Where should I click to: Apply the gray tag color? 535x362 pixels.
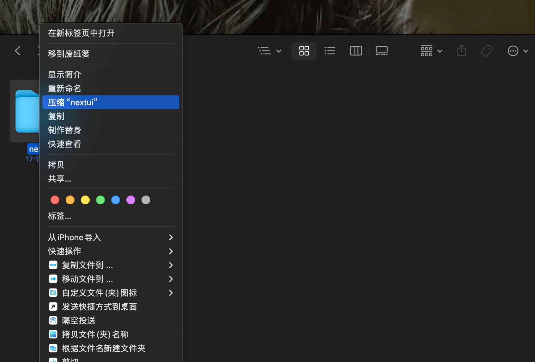tap(146, 200)
